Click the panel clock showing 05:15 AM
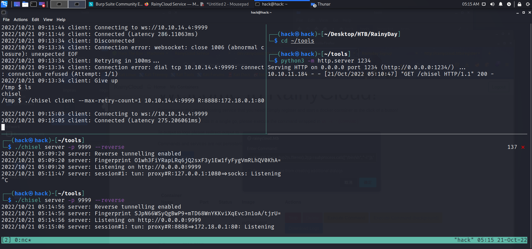 (470, 4)
